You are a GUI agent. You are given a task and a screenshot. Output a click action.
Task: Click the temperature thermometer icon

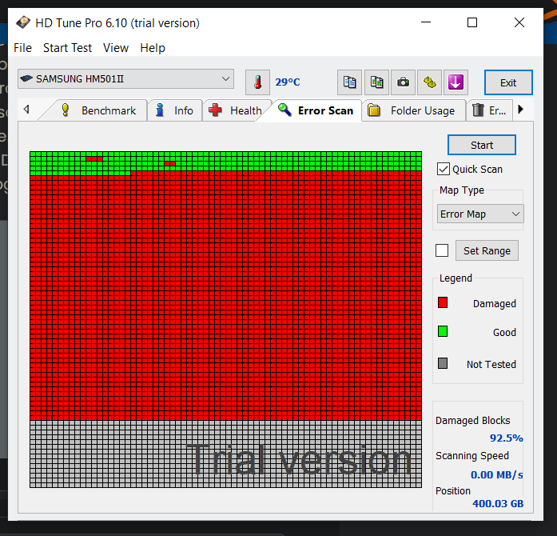tap(257, 82)
